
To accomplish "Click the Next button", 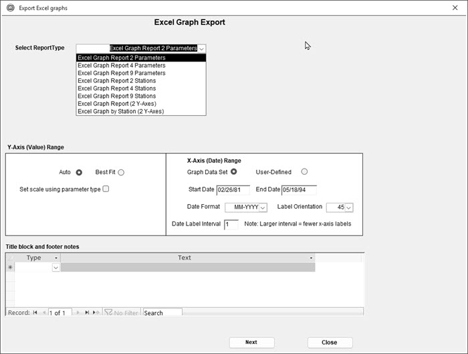I will 251,343.
